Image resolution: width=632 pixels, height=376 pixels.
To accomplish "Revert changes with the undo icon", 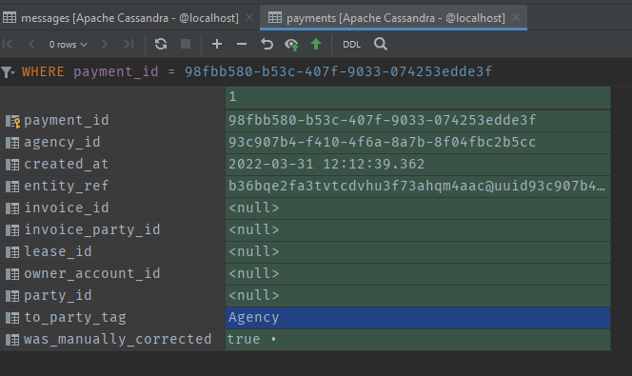I will [267, 44].
